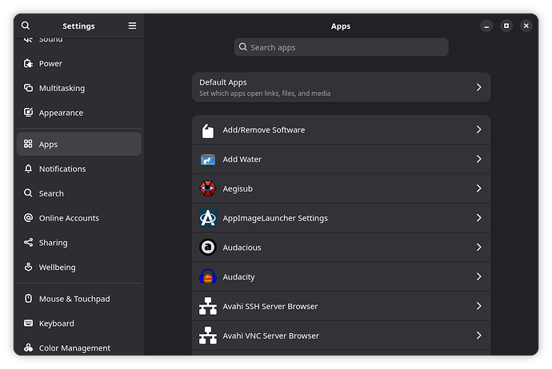The image size is (552, 369).
Task: Open Audacious row chevron
Action: click(x=478, y=247)
